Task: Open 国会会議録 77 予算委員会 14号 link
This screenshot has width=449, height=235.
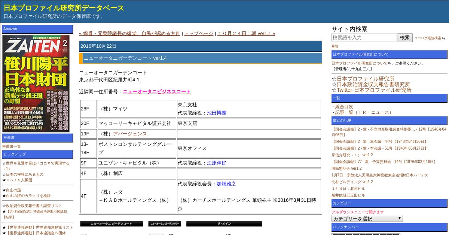Action: click(384, 162)
